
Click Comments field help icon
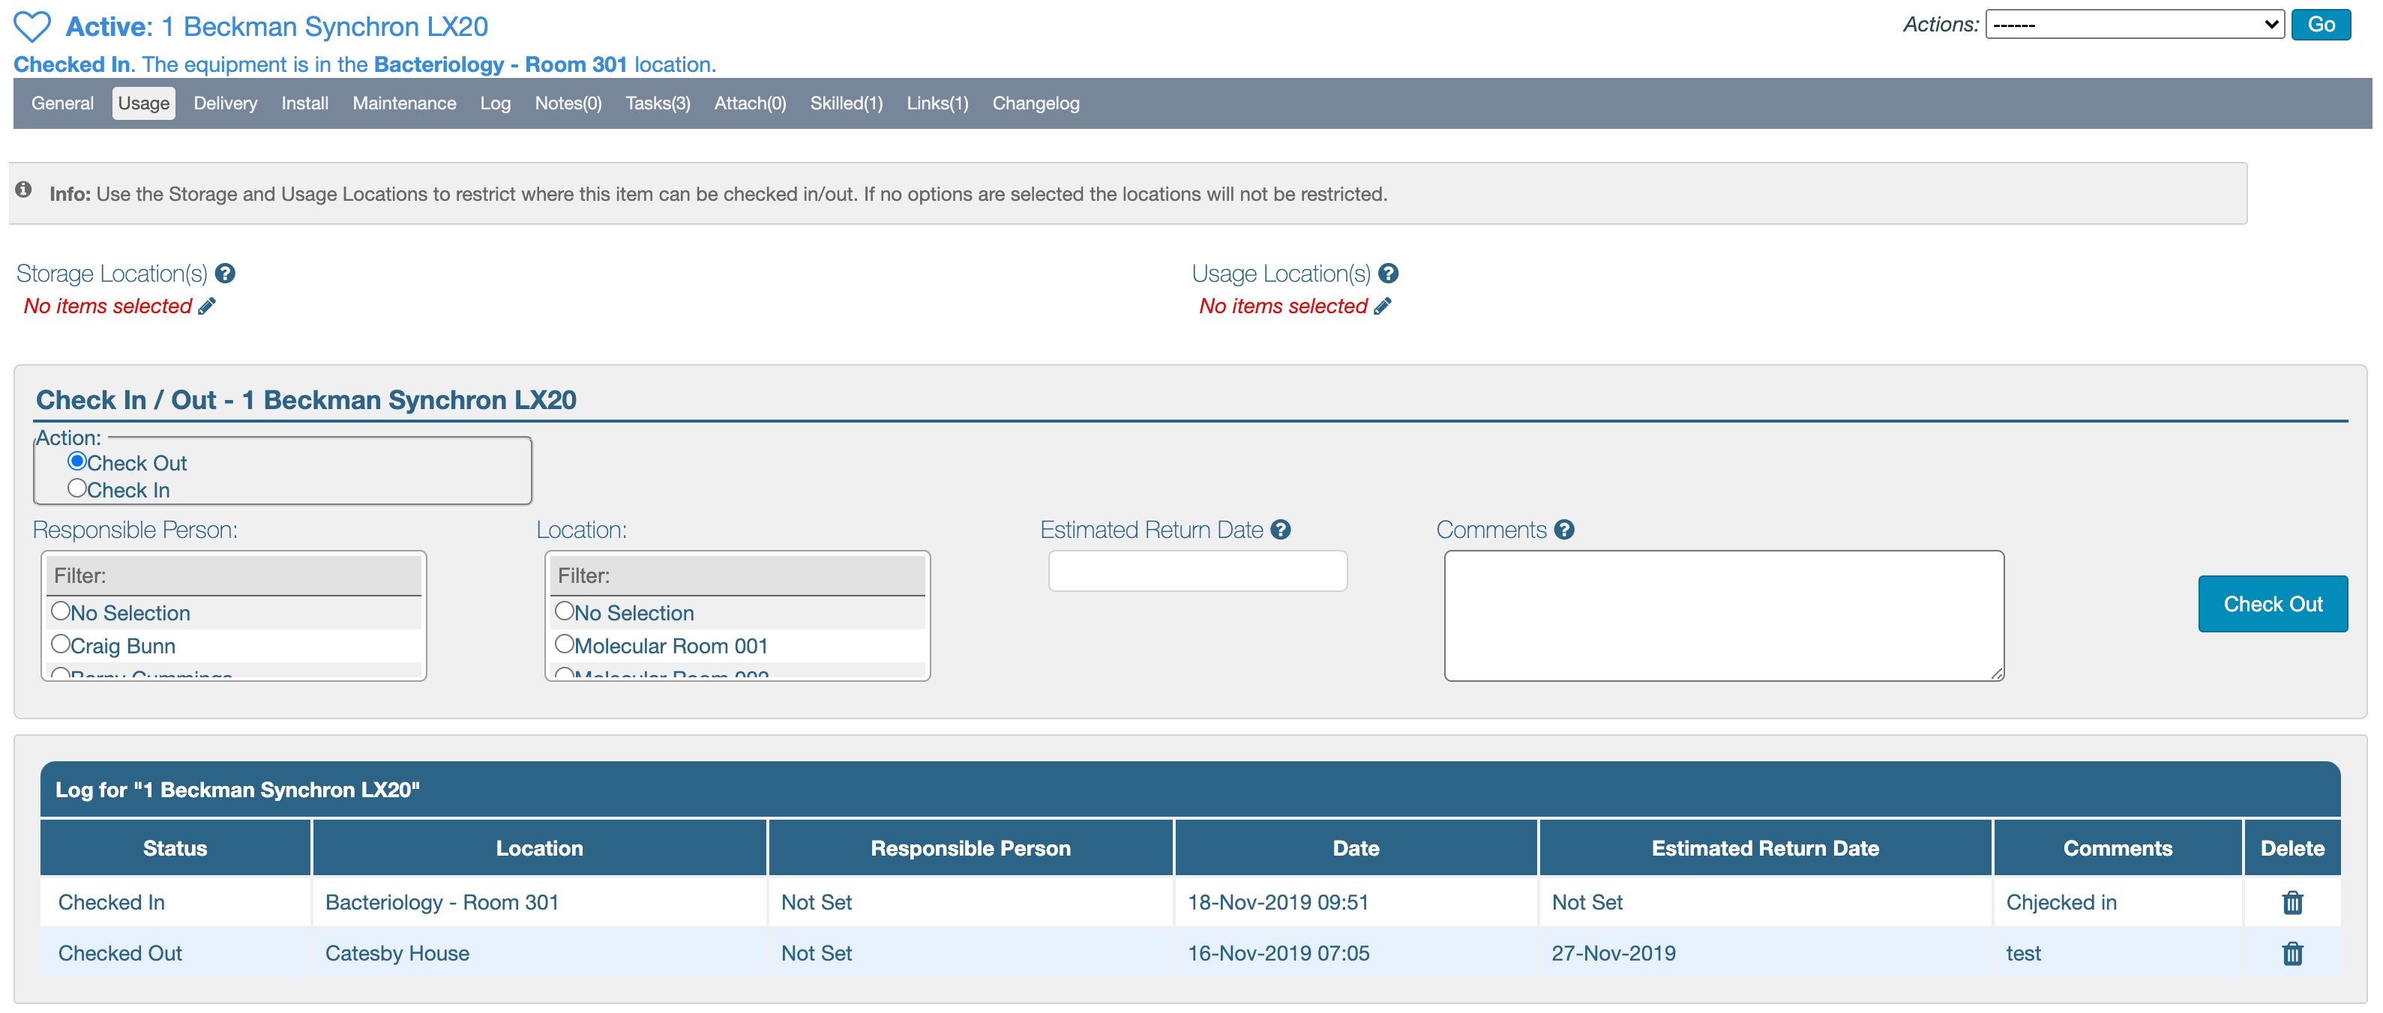pos(1563,530)
